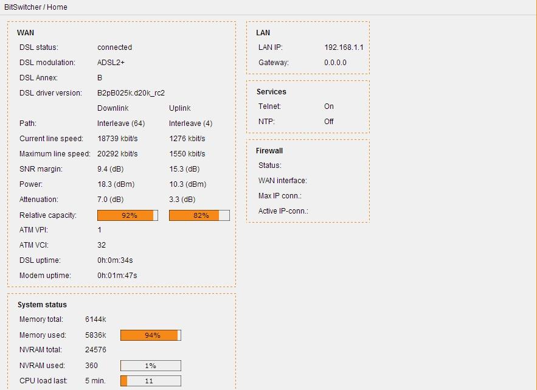Click SNR margin value 9.4 (dB)
This screenshot has height=390, width=537.
coord(110,169)
